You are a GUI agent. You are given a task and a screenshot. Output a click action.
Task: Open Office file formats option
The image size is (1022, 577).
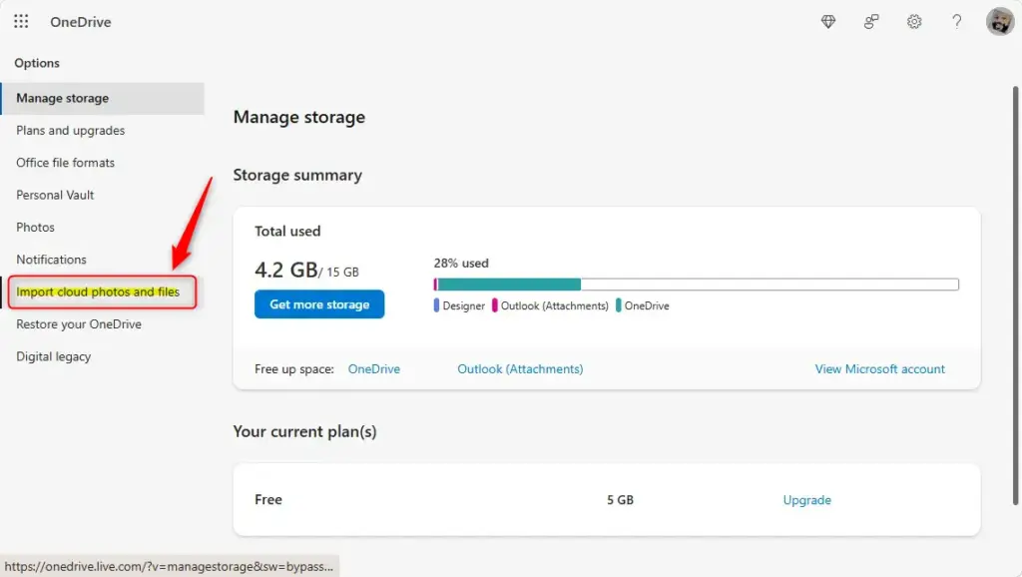point(65,163)
